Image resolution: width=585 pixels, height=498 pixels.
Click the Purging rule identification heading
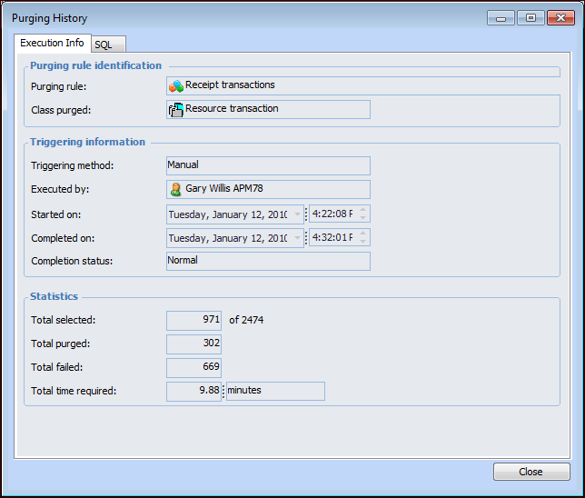tap(96, 65)
